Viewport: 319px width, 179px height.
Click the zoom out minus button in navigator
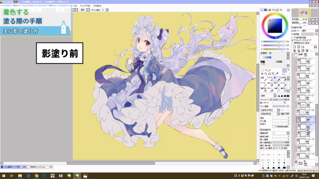click(310, 19)
